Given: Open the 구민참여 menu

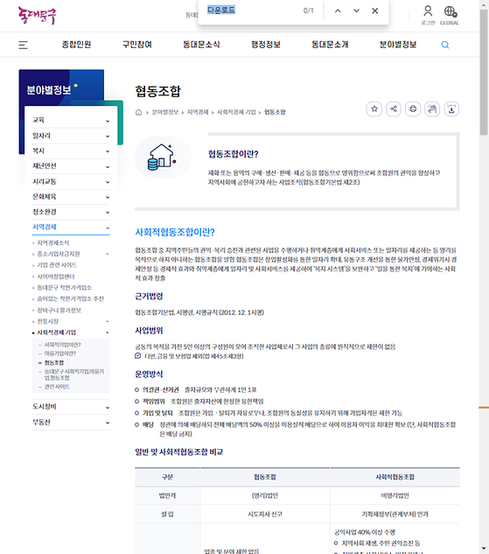Looking at the screenshot, I should coord(137,45).
